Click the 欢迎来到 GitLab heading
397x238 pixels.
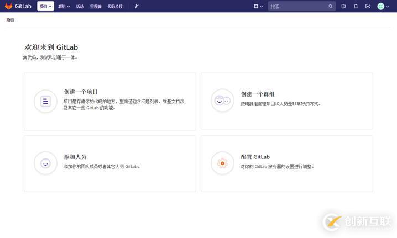(51, 47)
